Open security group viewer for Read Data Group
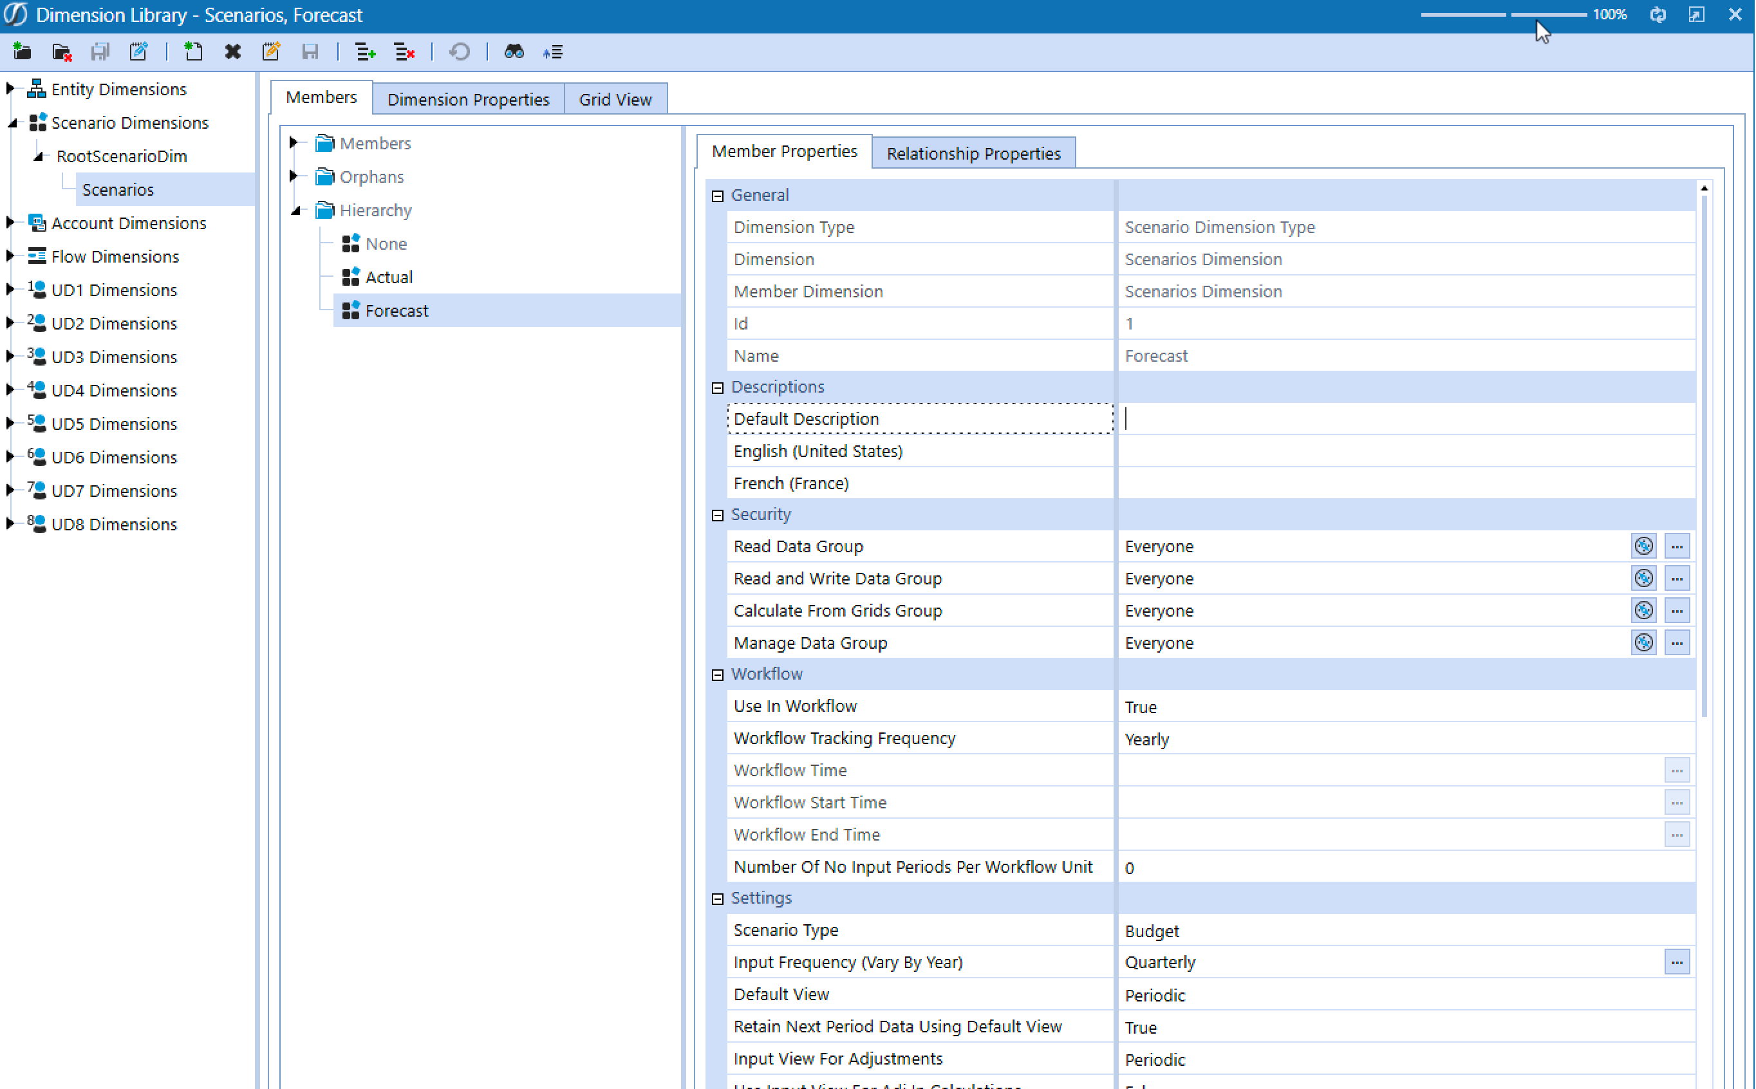Screen dimensions: 1756x1089 (x=1643, y=546)
